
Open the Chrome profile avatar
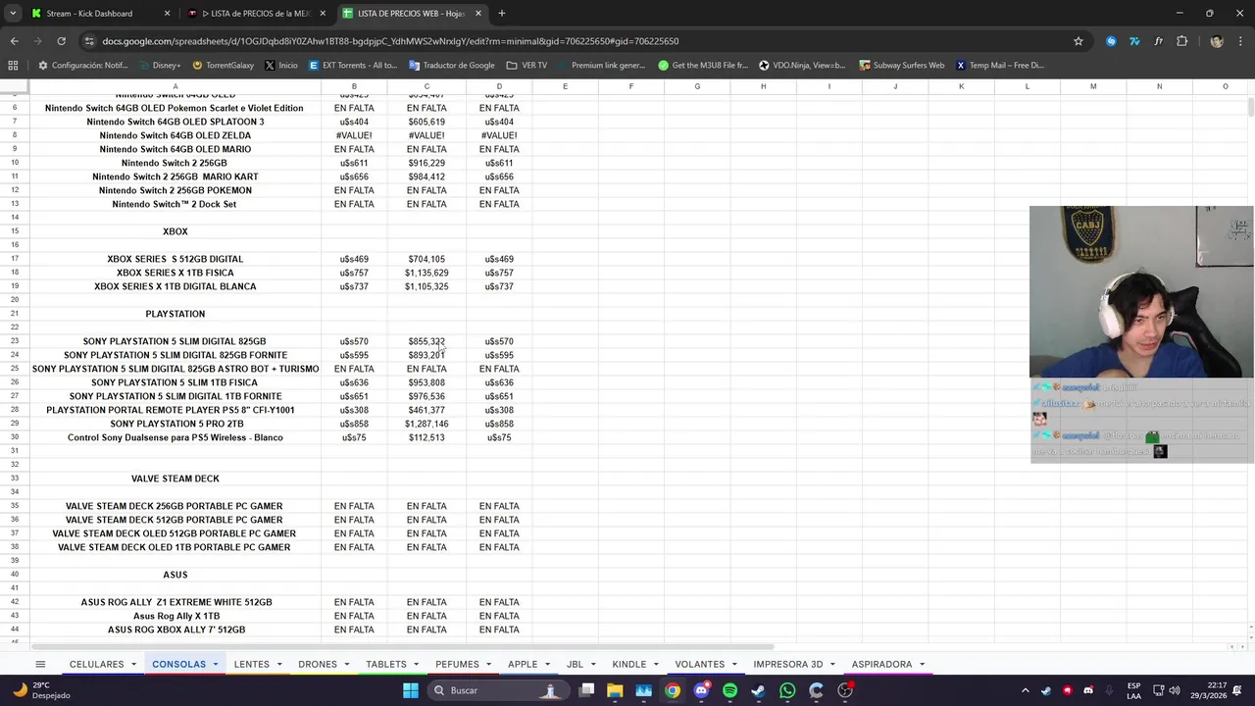coord(1217,41)
